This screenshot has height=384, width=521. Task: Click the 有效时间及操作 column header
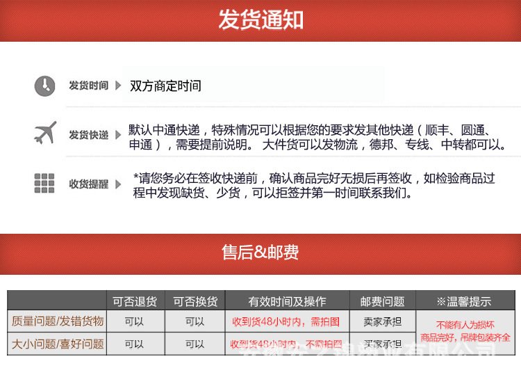pos(287,301)
